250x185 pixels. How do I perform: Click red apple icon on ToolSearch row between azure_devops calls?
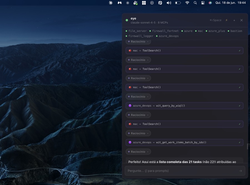[130, 124]
